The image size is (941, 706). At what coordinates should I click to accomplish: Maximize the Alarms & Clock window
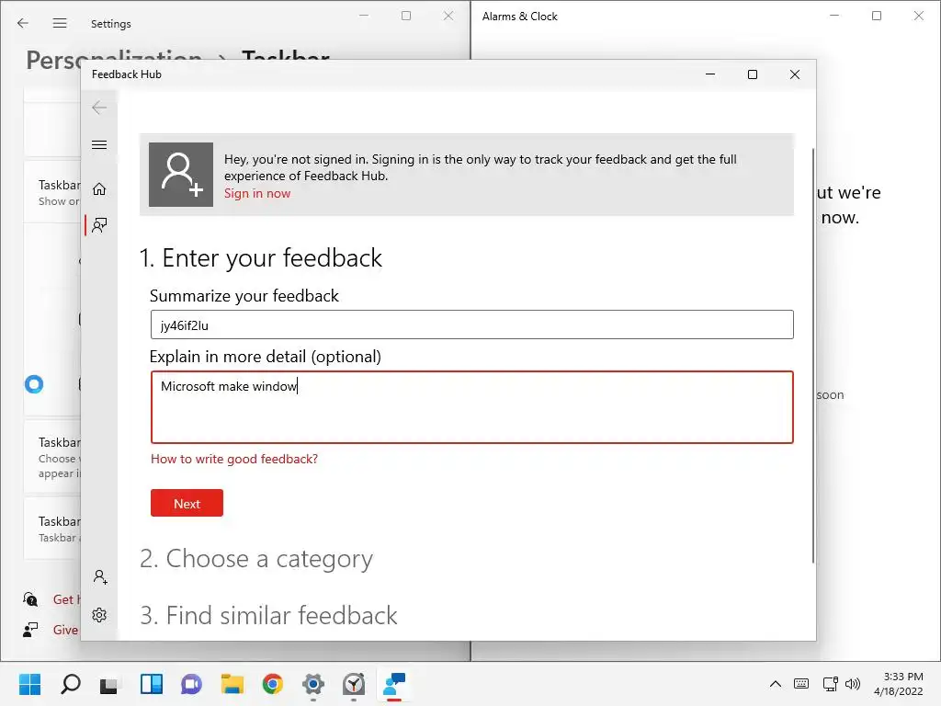pyautogui.click(x=876, y=16)
